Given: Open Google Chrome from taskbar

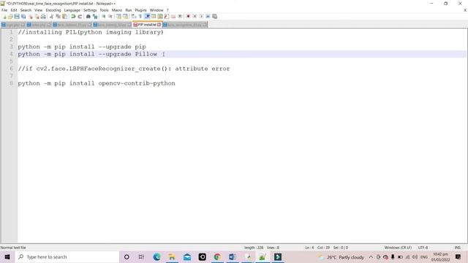Looking at the screenshot, I should pyautogui.click(x=217, y=256).
